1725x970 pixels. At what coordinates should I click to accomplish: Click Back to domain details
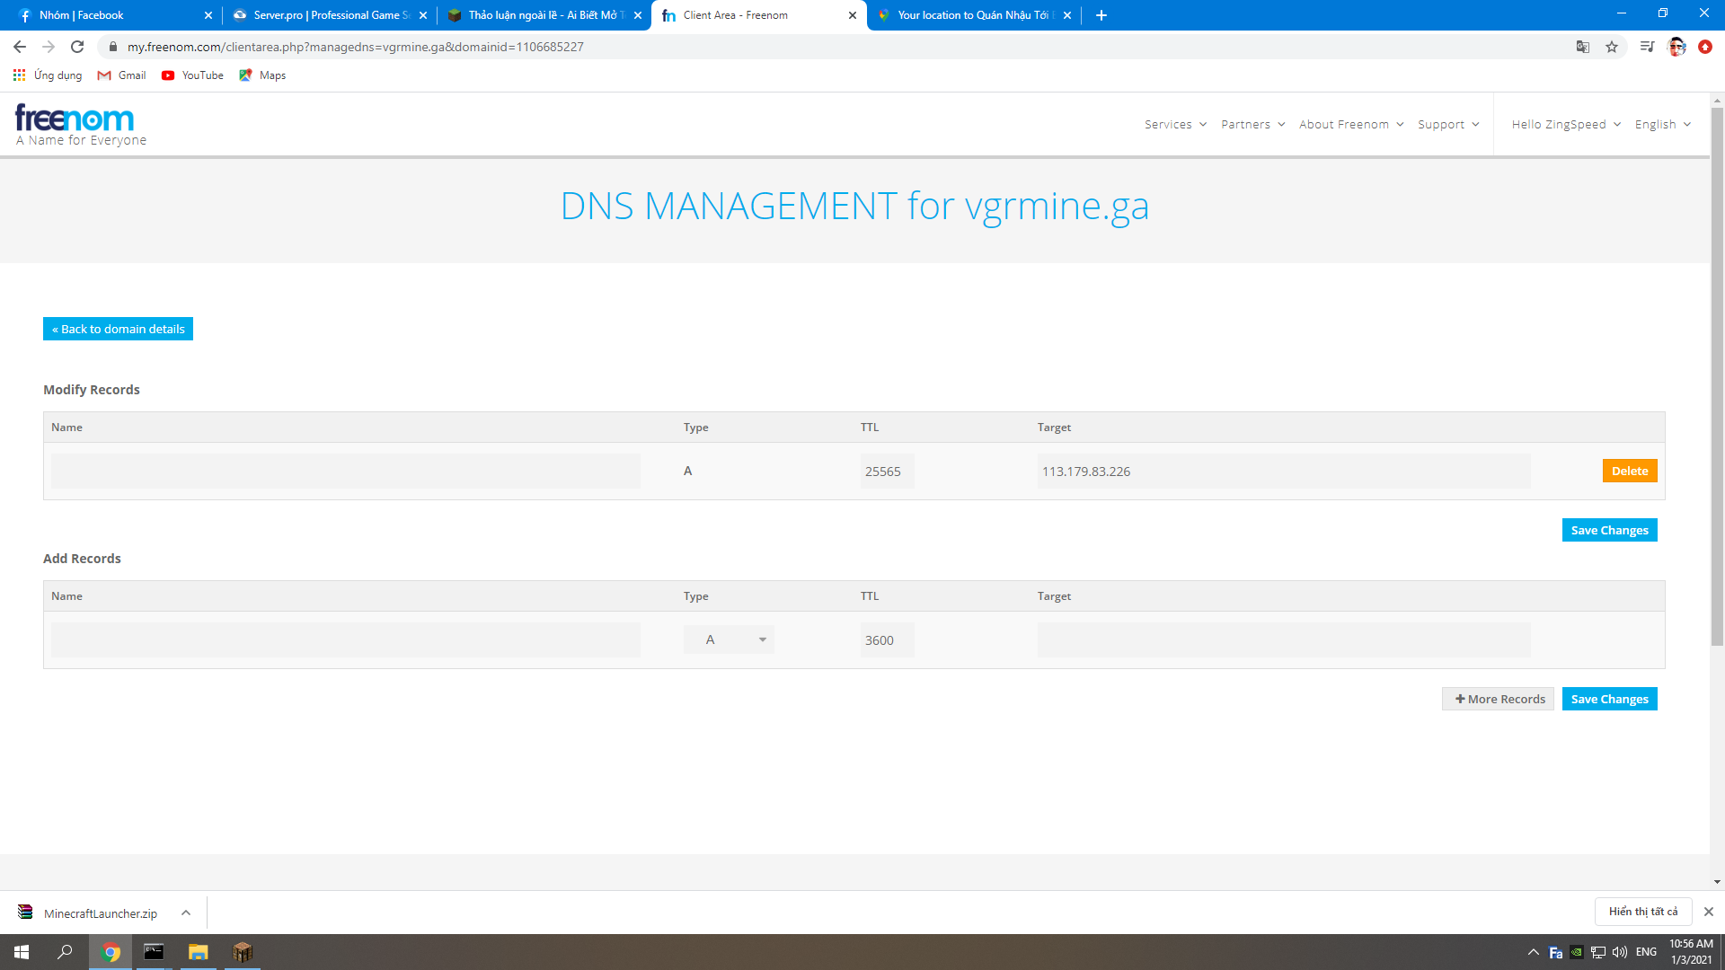click(118, 329)
